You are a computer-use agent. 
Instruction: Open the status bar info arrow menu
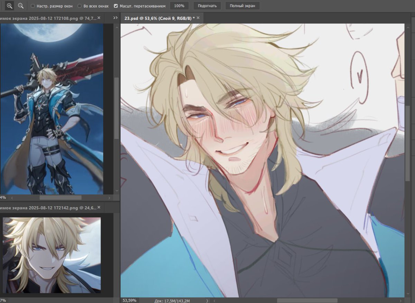pos(207,301)
